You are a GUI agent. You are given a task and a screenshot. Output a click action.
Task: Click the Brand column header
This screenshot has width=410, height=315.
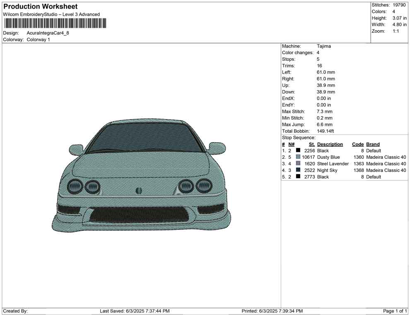[373, 144]
